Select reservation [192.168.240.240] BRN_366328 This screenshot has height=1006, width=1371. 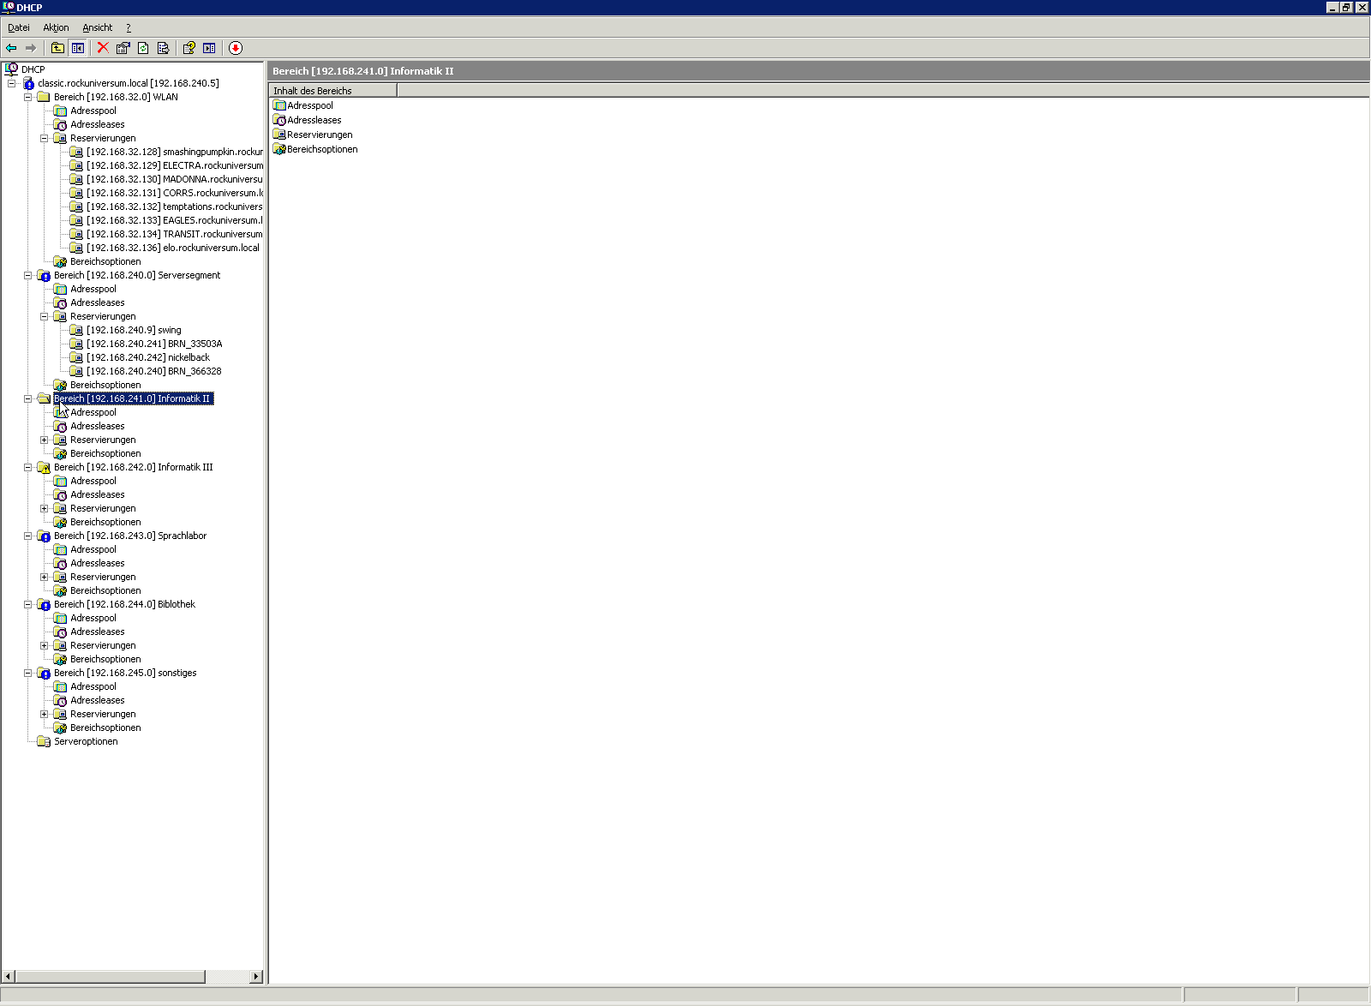(x=154, y=371)
